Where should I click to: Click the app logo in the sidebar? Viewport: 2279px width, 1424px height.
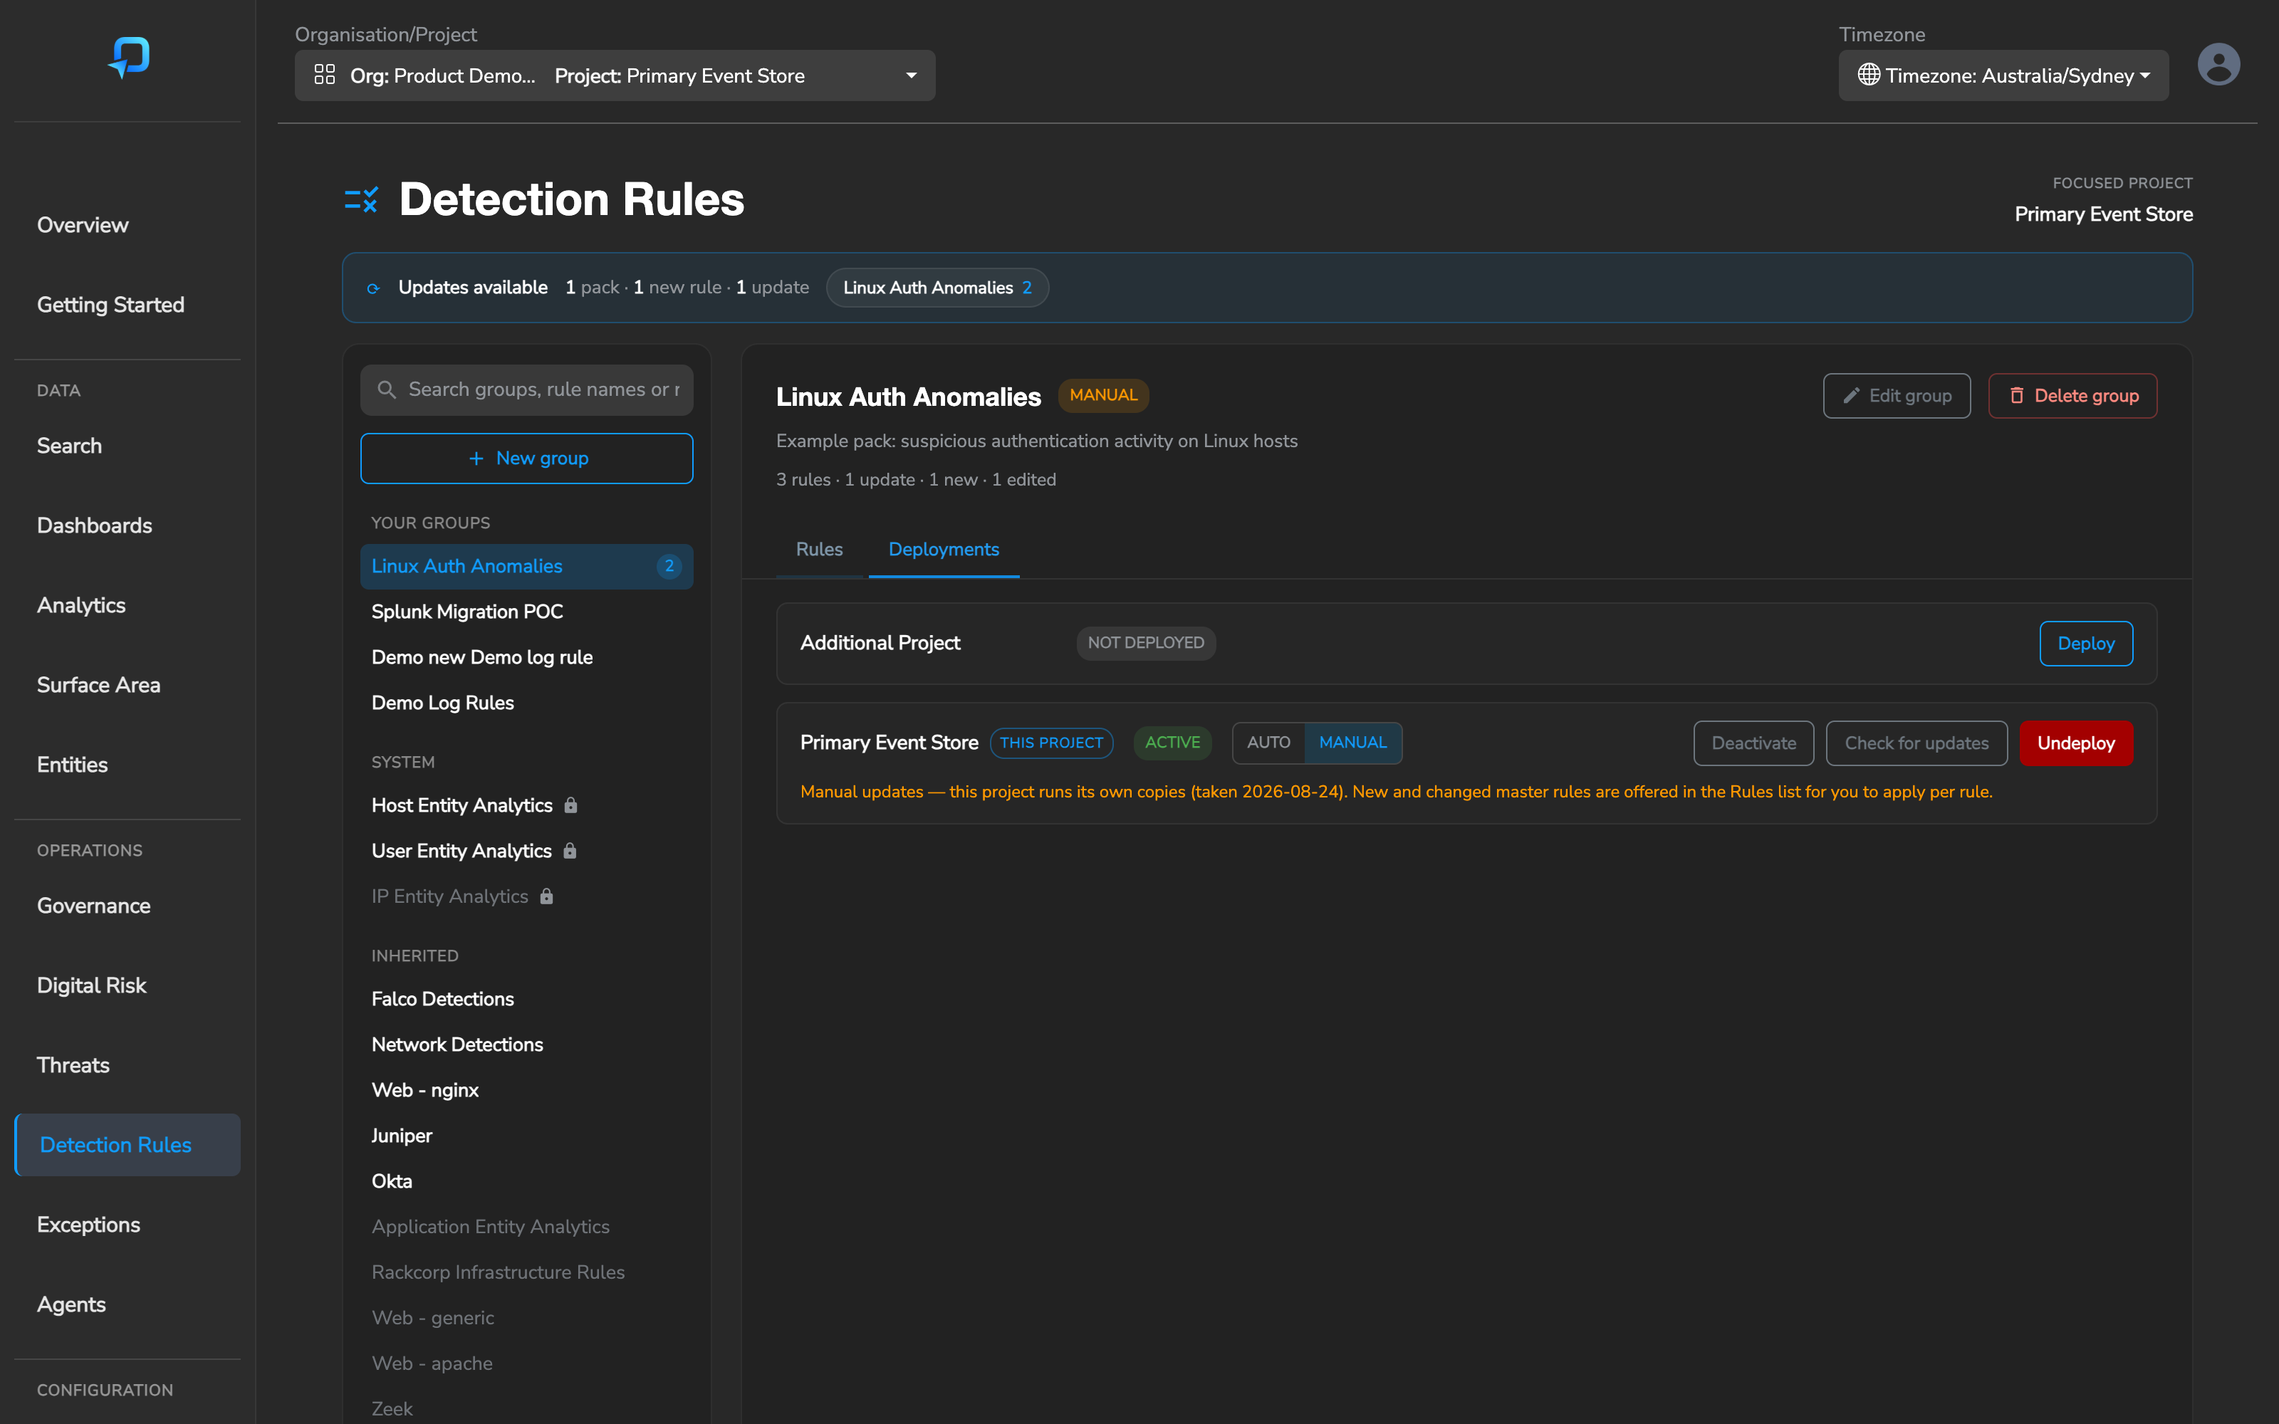[x=129, y=56]
